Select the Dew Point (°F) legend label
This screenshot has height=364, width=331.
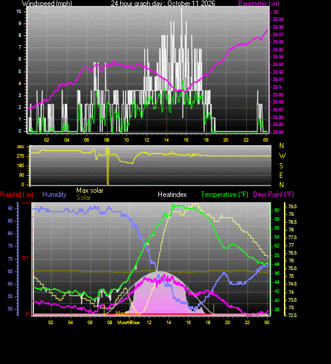pyautogui.click(x=273, y=194)
